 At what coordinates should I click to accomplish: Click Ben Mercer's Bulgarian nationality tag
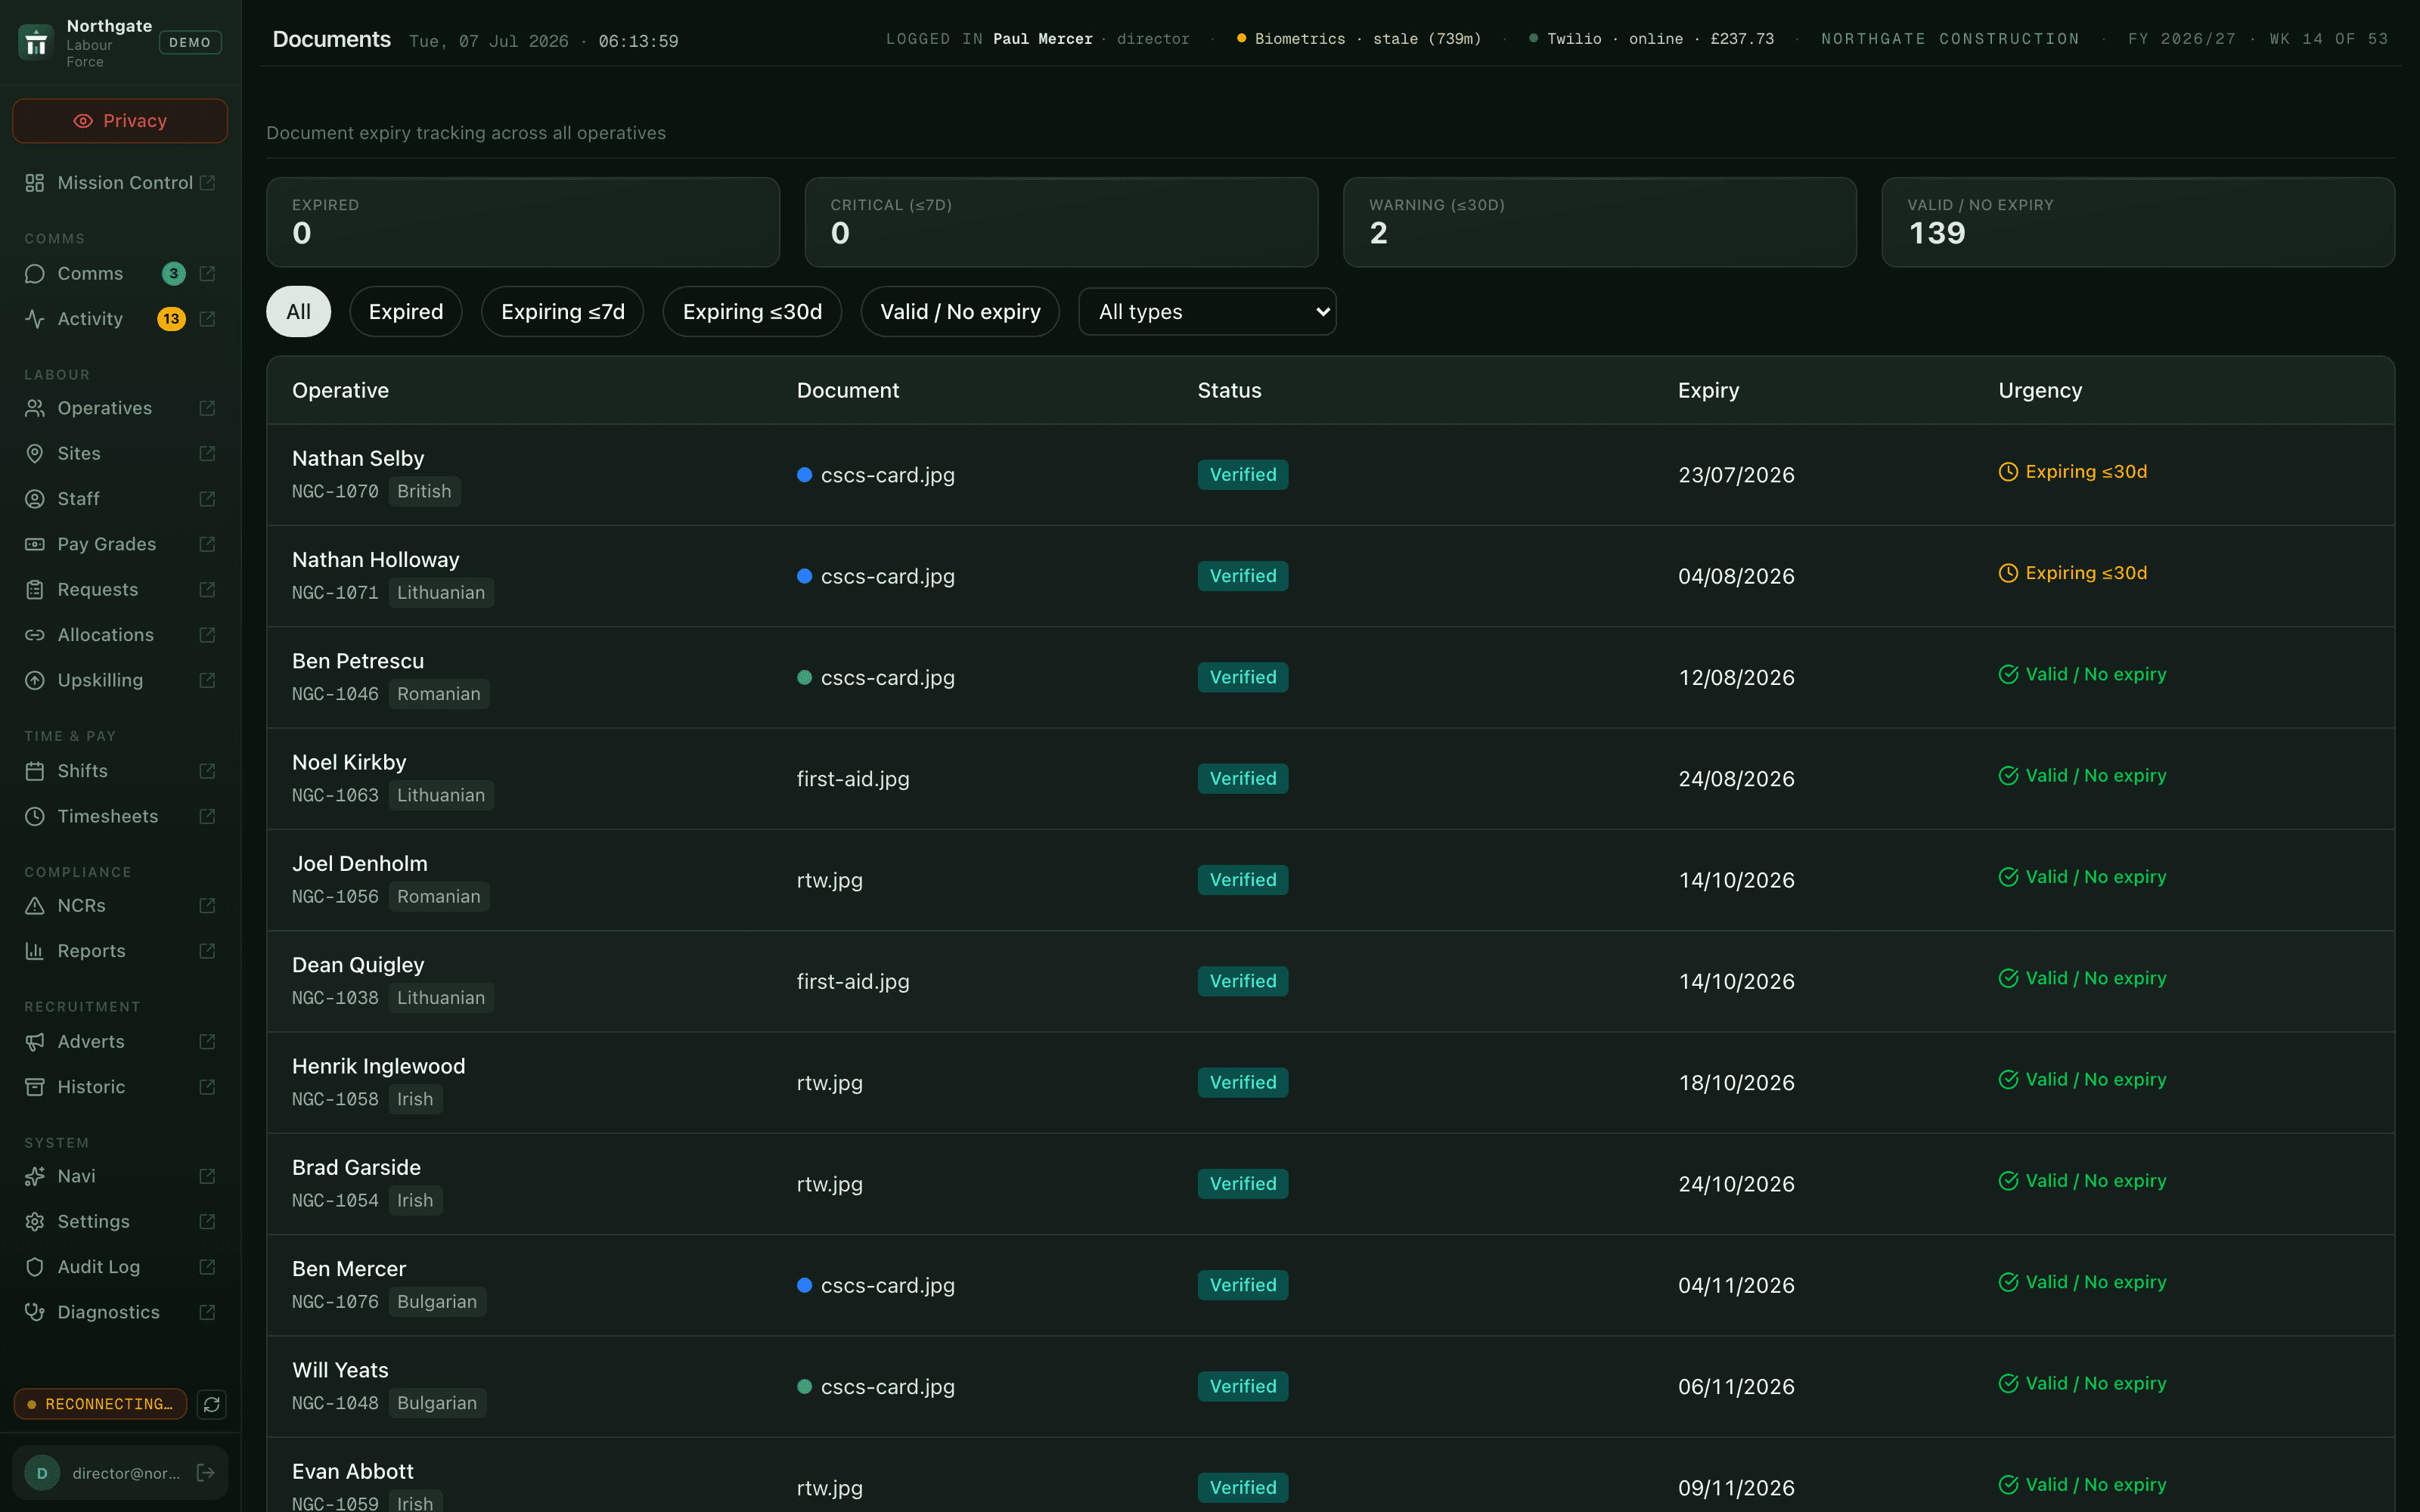pos(437,1302)
